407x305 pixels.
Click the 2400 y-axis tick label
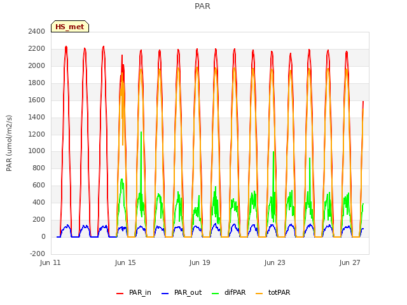pos(37,32)
